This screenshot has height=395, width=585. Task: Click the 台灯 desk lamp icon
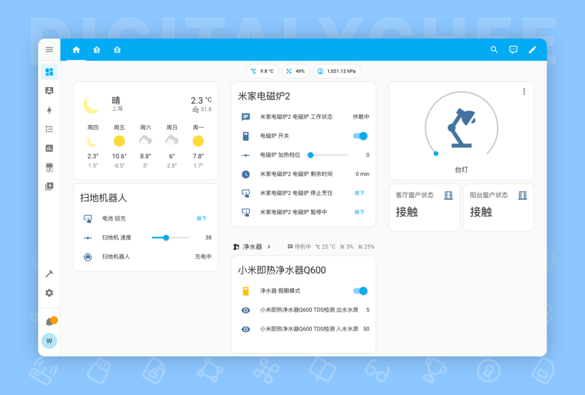(x=462, y=128)
